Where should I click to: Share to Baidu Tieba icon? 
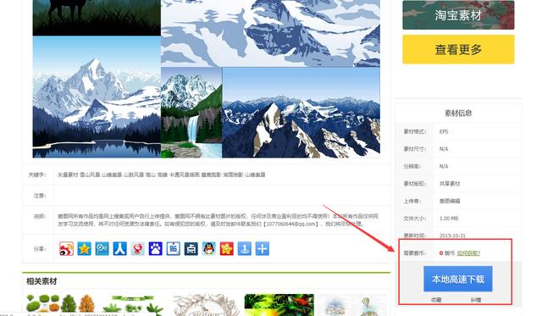click(173, 248)
